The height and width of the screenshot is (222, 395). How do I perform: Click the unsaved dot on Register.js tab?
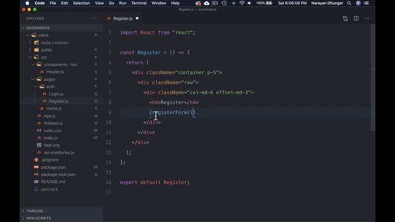tap(137, 18)
